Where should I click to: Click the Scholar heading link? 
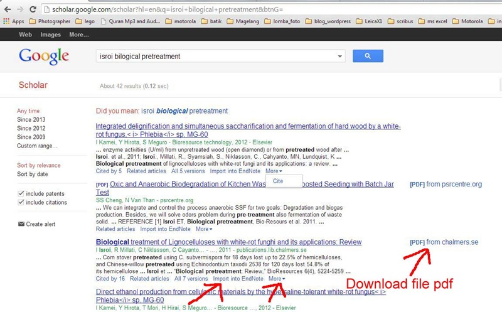[x=33, y=85]
